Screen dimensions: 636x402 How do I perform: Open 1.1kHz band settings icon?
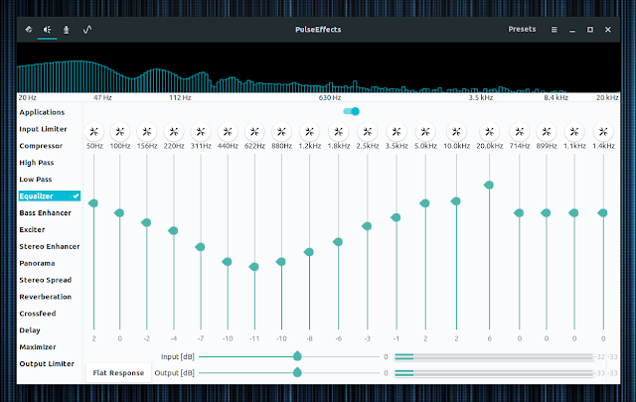click(574, 132)
